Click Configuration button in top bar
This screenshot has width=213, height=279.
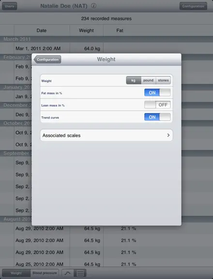coord(193,6)
